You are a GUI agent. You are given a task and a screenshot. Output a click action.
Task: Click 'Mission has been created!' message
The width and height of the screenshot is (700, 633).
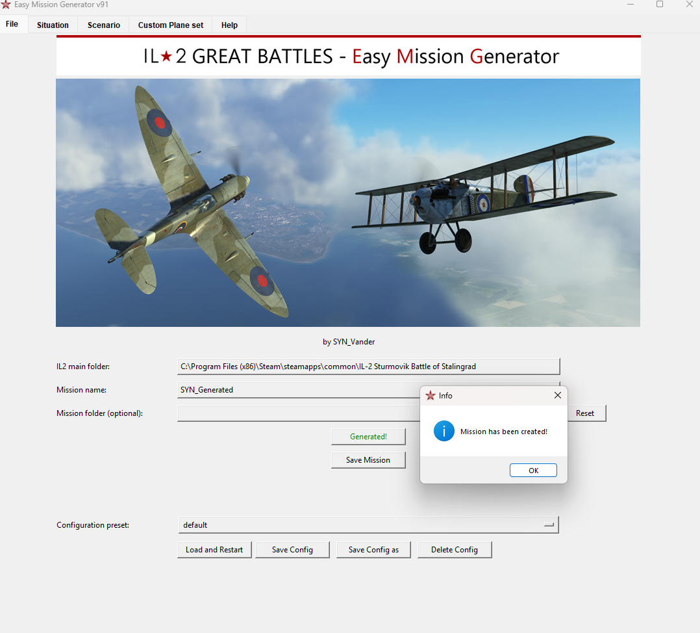pos(504,432)
